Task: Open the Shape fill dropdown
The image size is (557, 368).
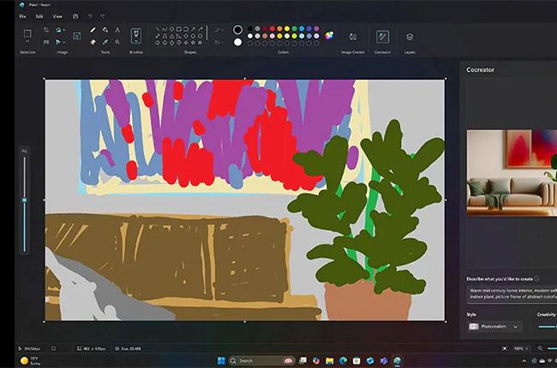Action: click(x=219, y=42)
